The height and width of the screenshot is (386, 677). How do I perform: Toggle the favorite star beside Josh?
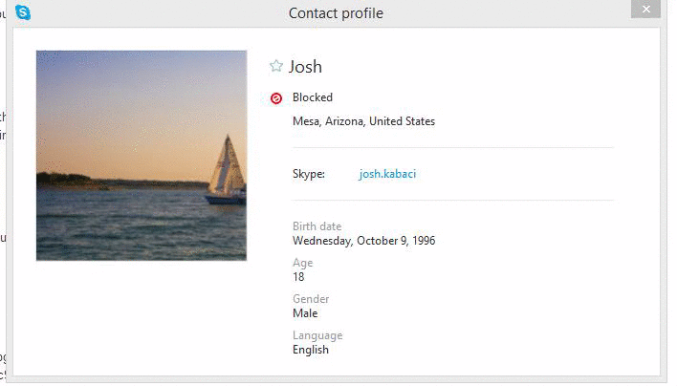(276, 66)
